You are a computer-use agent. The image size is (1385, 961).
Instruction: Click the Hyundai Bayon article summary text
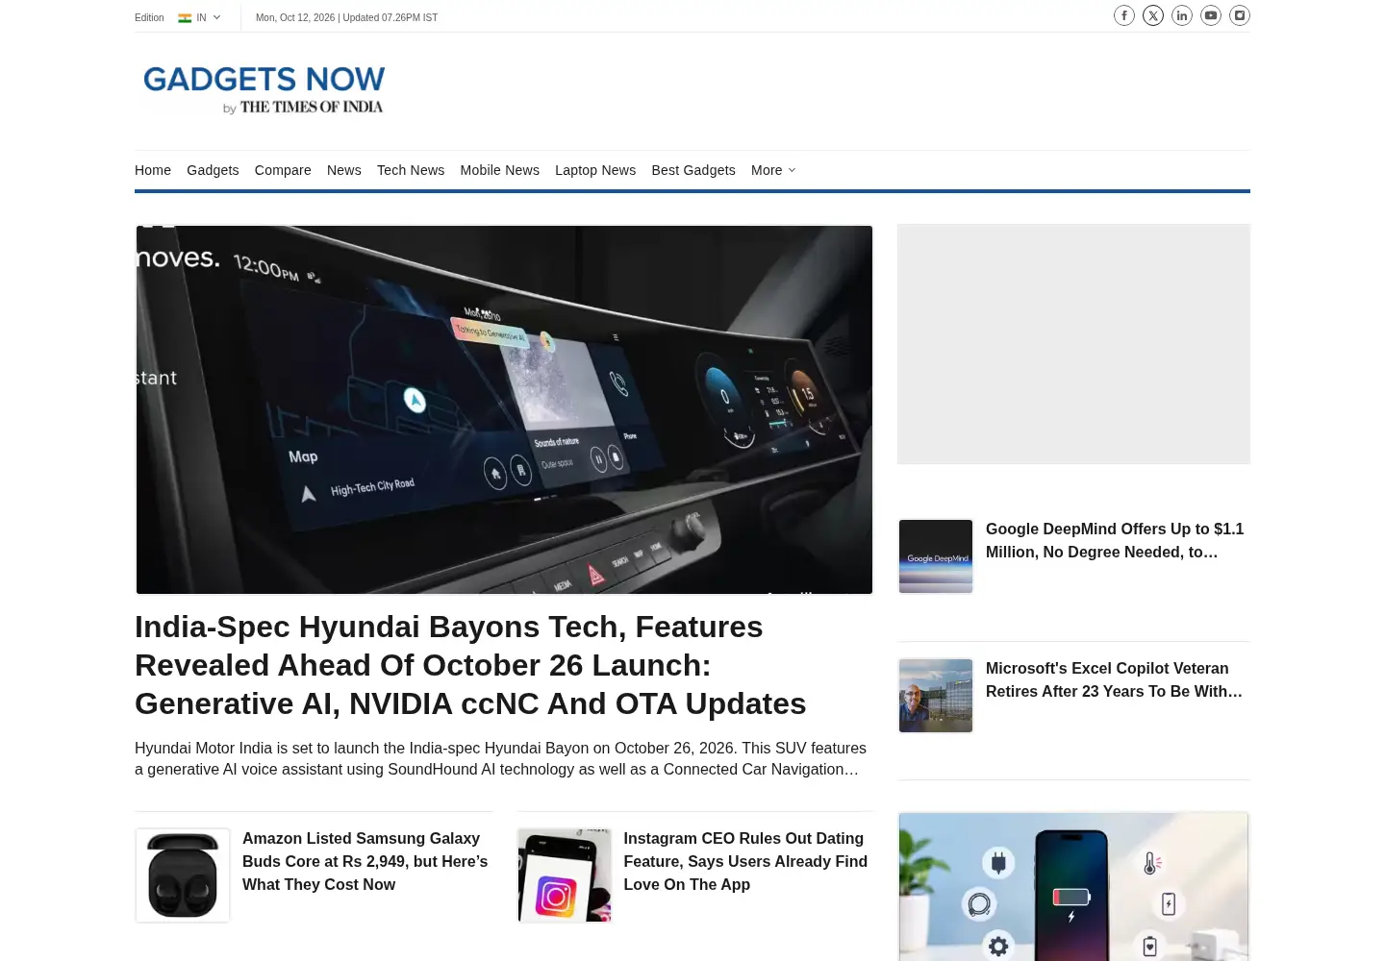pyautogui.click(x=500, y=758)
